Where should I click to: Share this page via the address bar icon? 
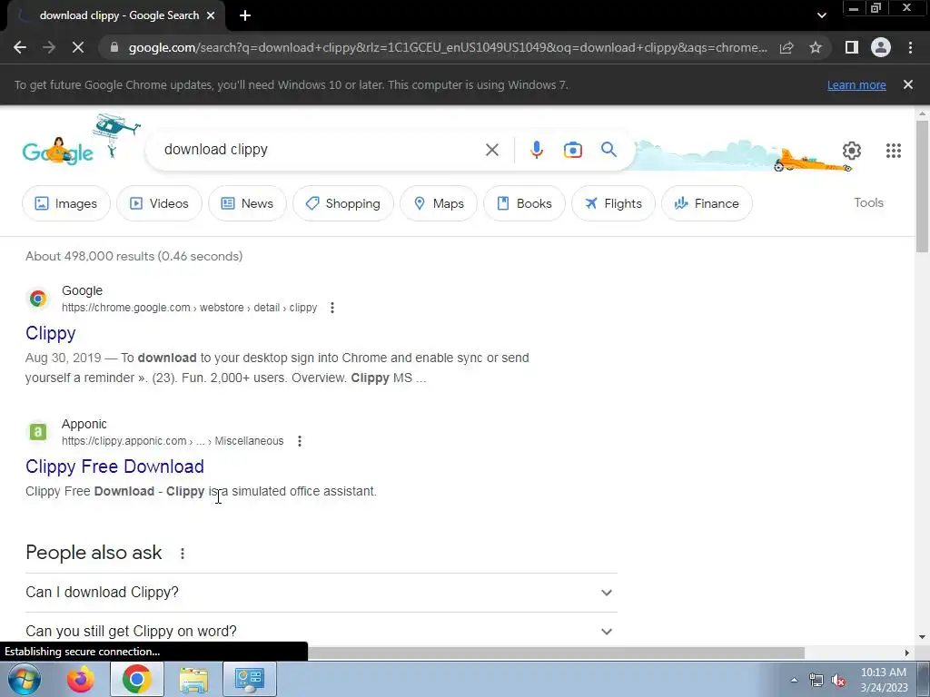pyautogui.click(x=787, y=47)
